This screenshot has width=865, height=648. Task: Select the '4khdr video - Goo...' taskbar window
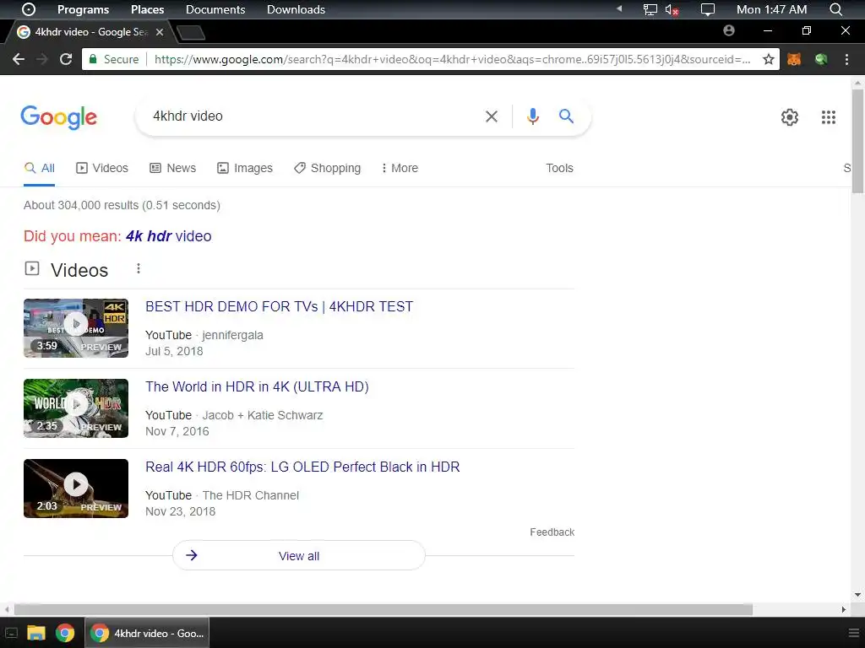pyautogui.click(x=147, y=633)
